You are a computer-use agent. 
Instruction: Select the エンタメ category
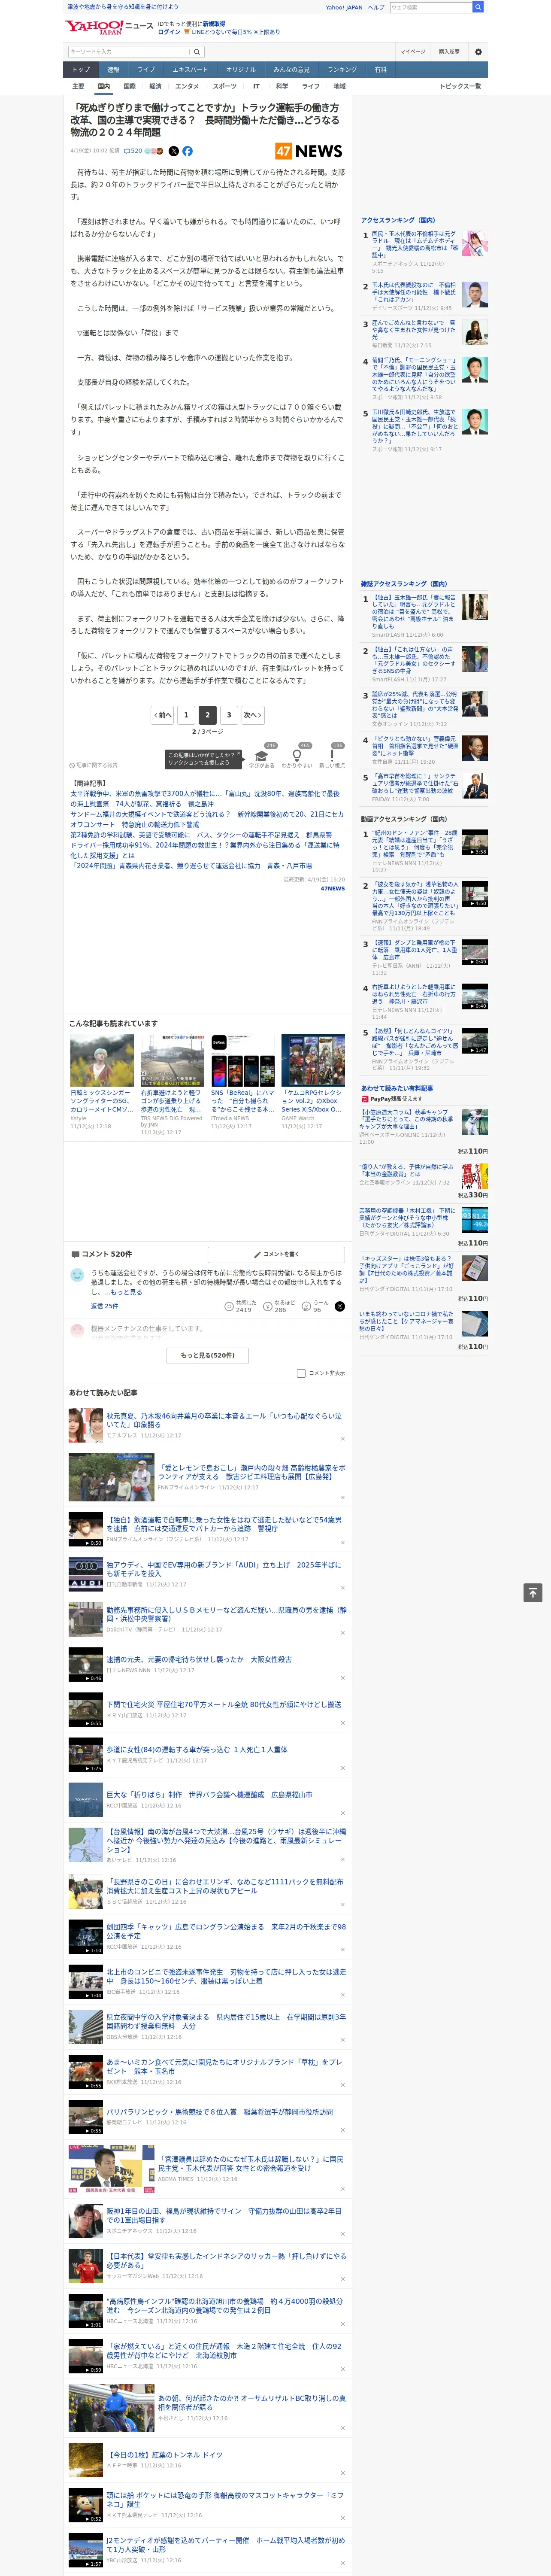(187, 86)
